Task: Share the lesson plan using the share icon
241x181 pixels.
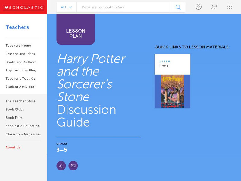Action: pyautogui.click(x=61, y=165)
